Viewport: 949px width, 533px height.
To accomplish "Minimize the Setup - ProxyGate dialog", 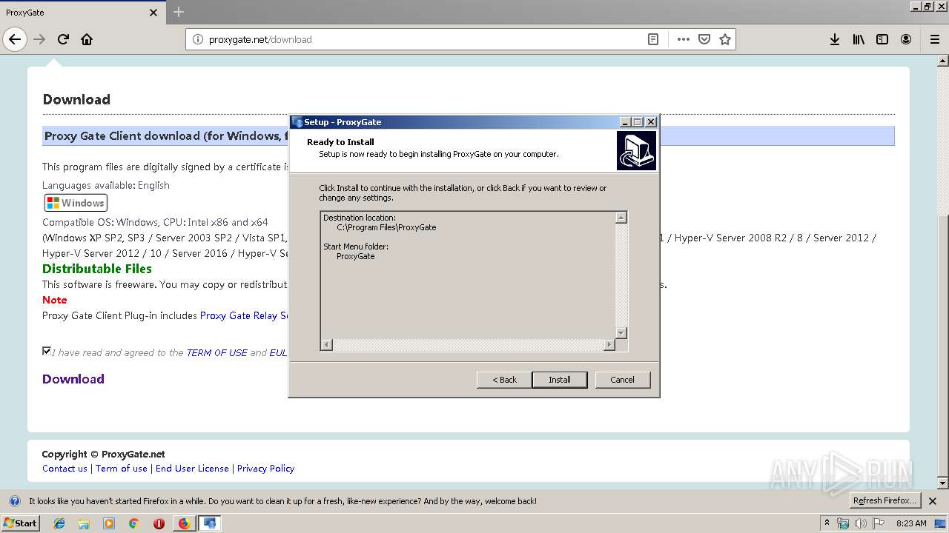I will [x=625, y=122].
